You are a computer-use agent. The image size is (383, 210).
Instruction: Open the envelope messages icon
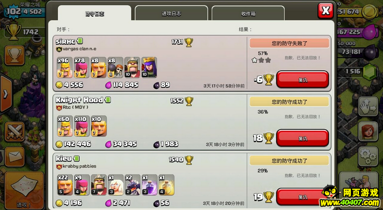click(x=14, y=157)
